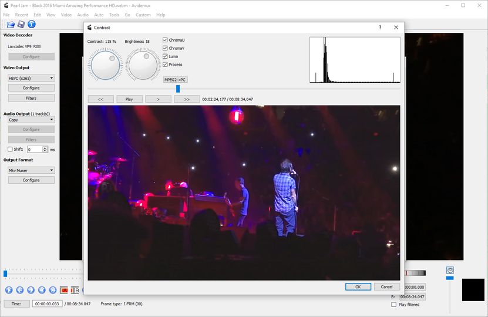
Task: Open the Video menu
Action: tap(66, 15)
